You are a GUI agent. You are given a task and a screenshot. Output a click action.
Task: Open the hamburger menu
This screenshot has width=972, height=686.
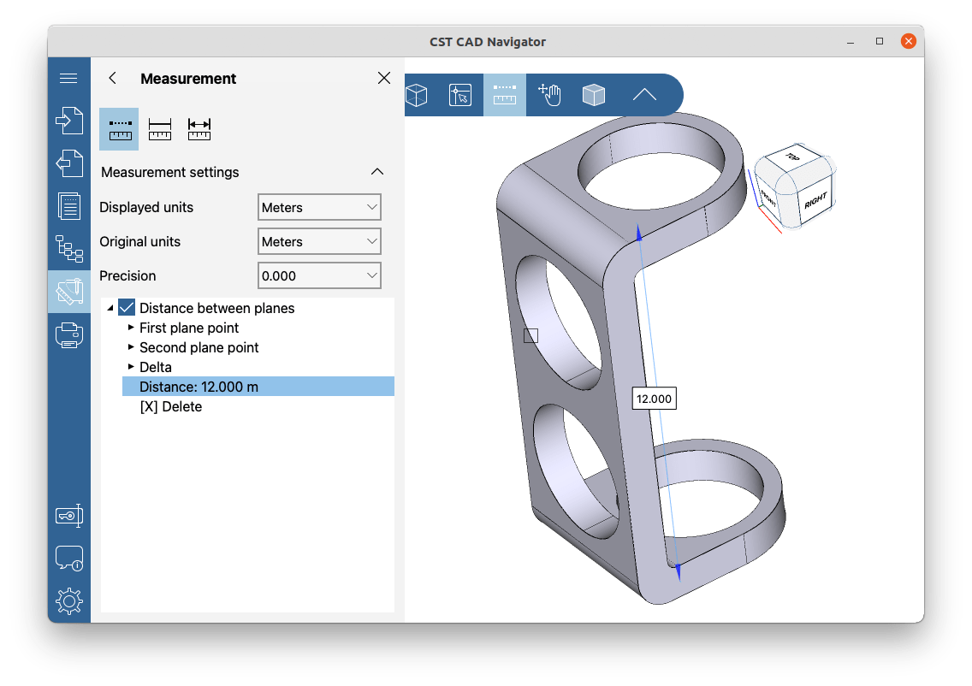coord(68,77)
